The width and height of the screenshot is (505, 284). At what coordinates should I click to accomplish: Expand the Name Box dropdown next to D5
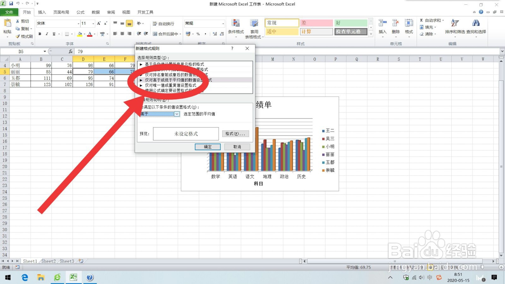(x=45, y=51)
